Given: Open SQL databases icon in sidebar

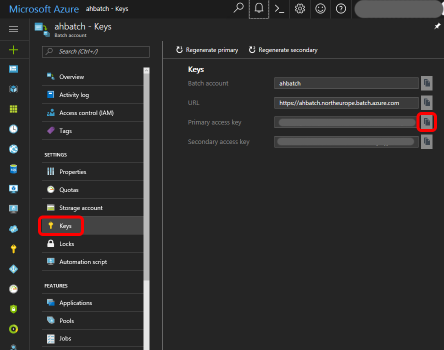Looking at the screenshot, I should (13, 169).
